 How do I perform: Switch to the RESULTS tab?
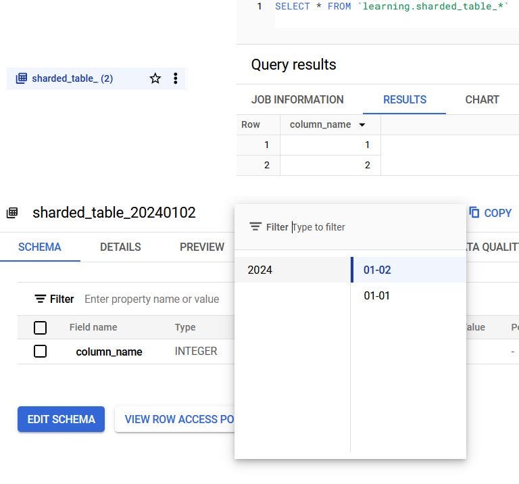pos(405,99)
